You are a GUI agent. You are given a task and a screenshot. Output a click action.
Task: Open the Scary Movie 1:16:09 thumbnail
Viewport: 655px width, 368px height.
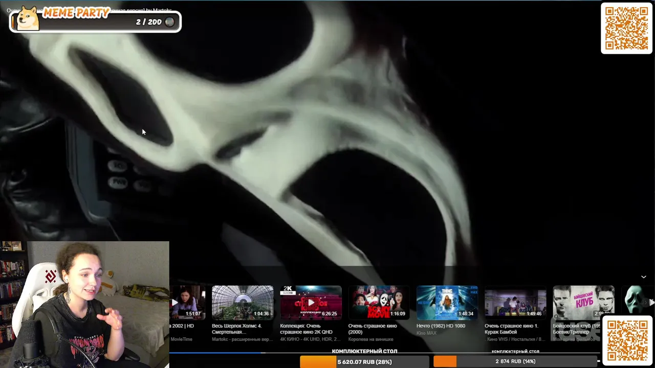[379, 303]
